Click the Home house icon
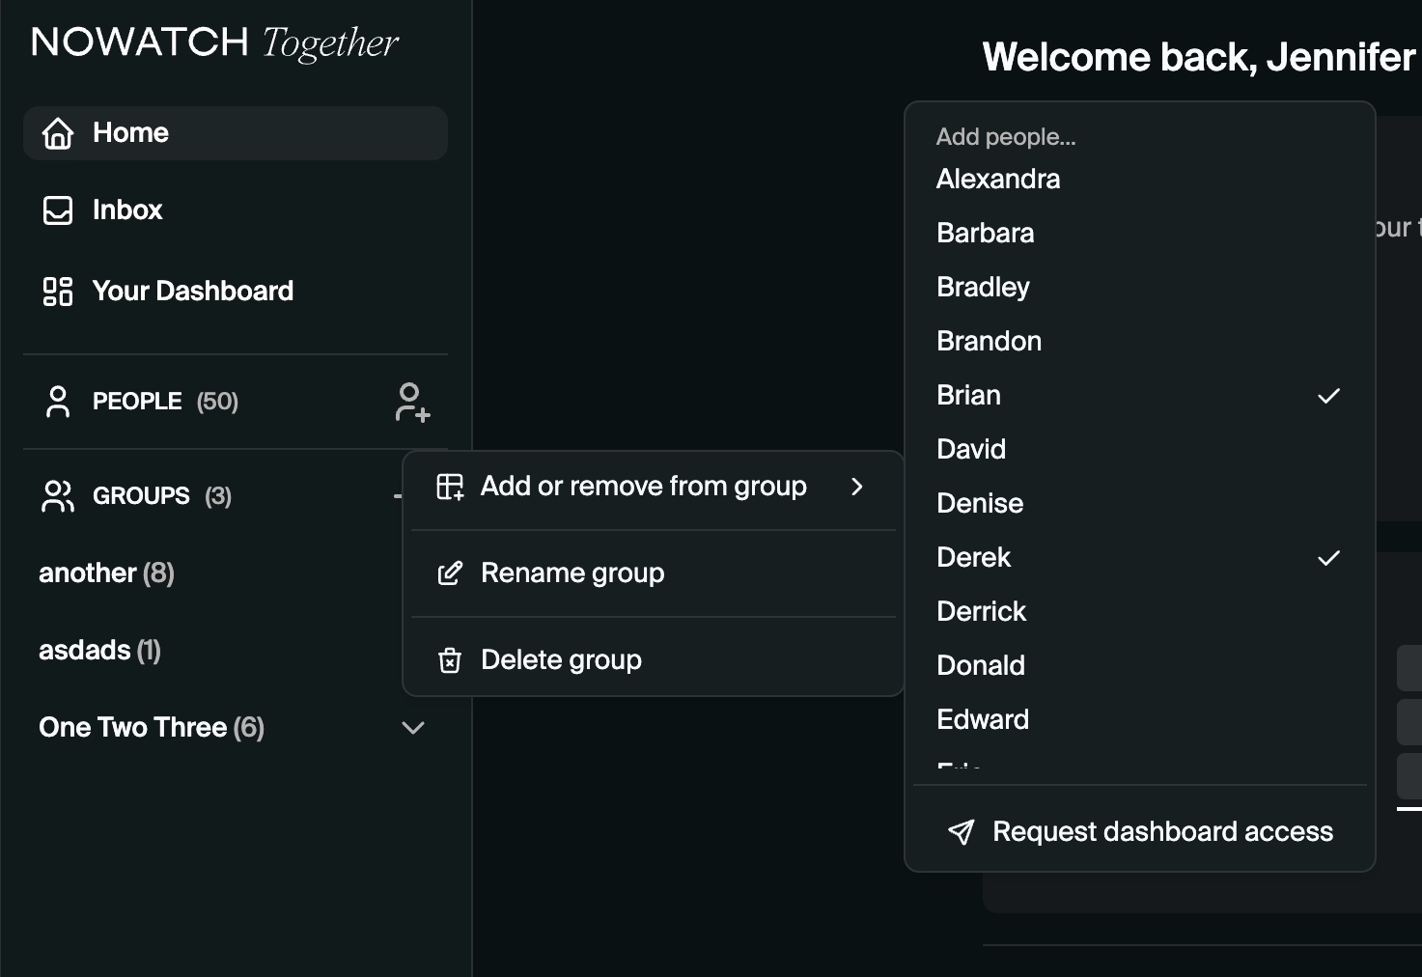Image resolution: width=1422 pixels, height=977 pixels. click(x=58, y=133)
